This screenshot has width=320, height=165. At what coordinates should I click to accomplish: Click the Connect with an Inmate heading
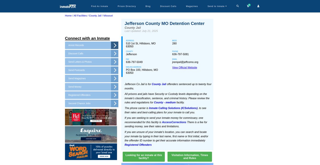[87, 38]
